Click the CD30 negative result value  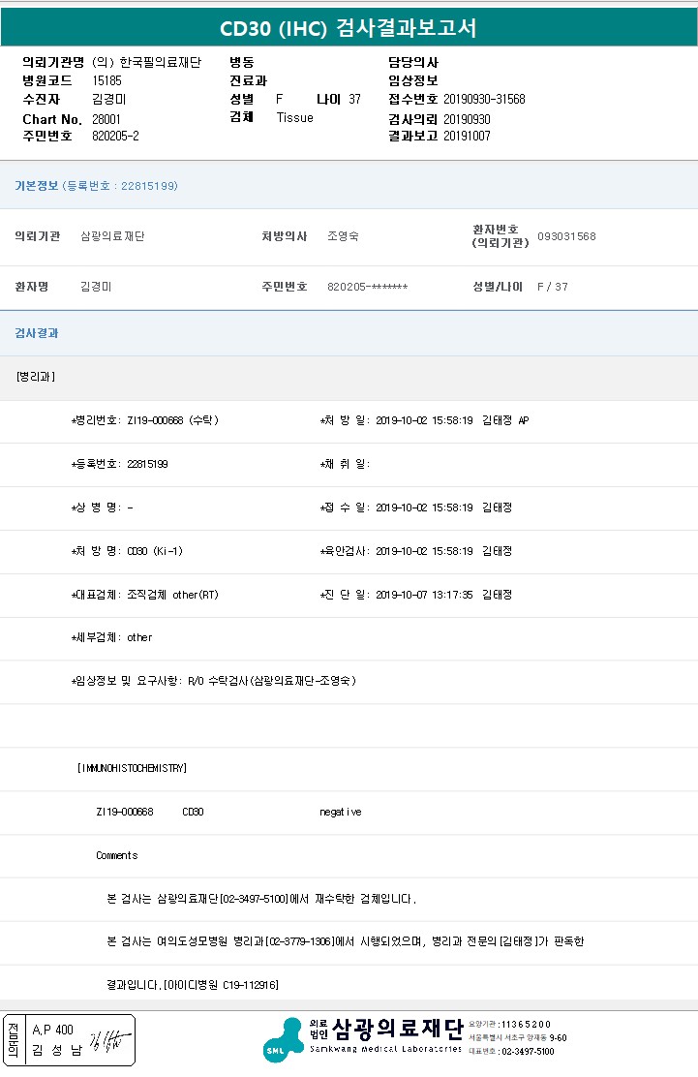point(340,812)
